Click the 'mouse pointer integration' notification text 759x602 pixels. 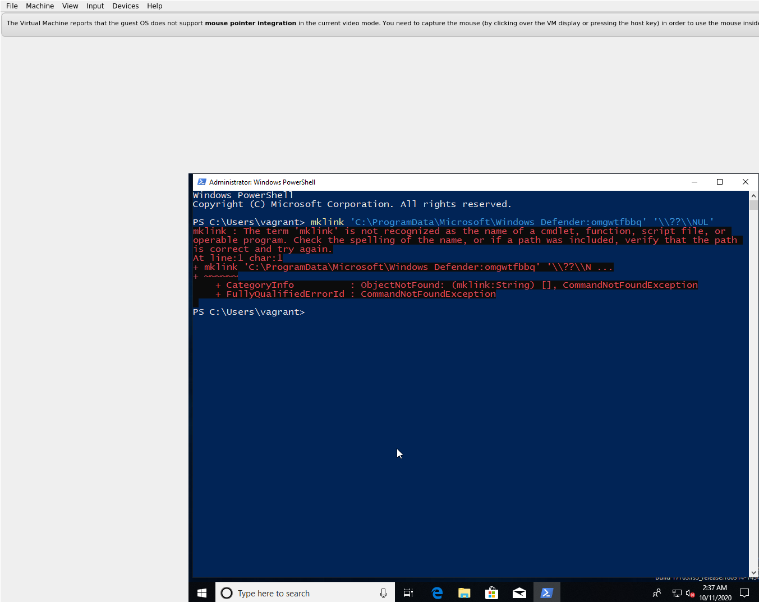pyautogui.click(x=250, y=23)
